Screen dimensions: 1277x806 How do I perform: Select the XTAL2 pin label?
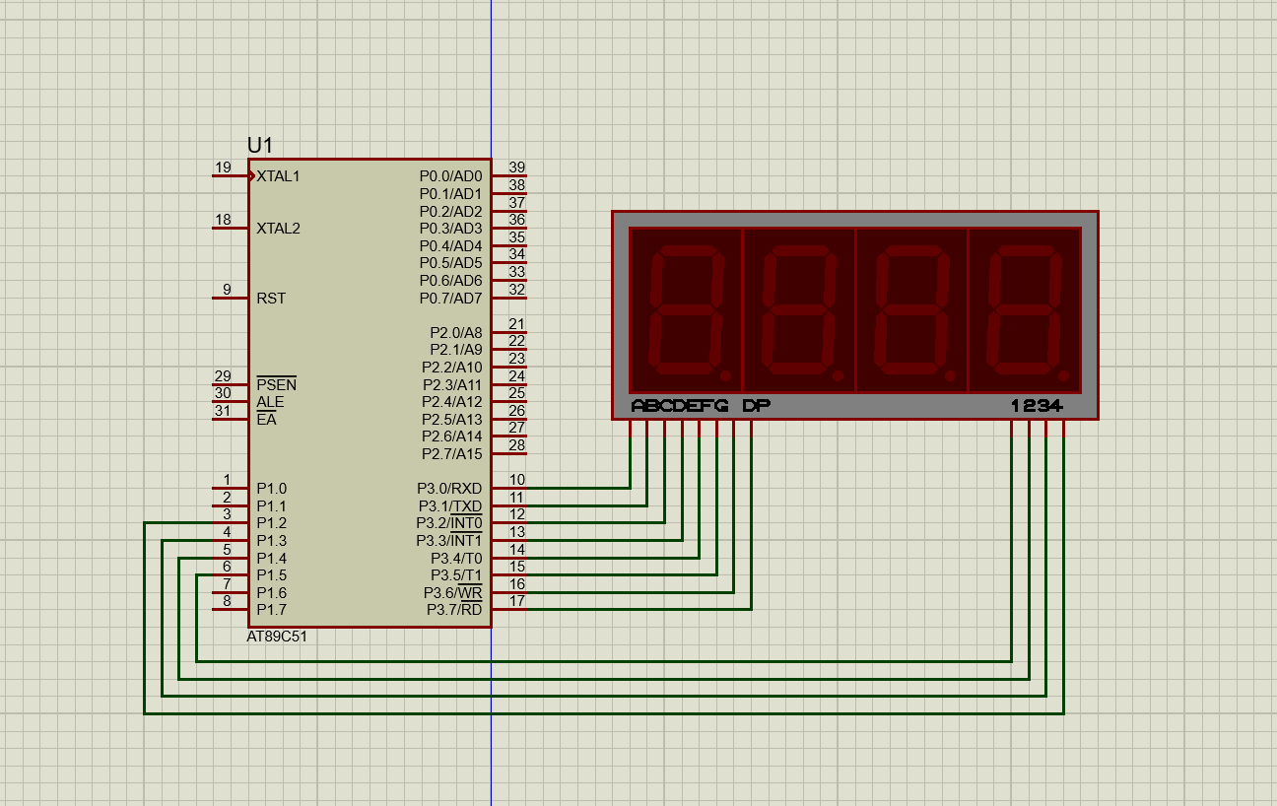[278, 229]
